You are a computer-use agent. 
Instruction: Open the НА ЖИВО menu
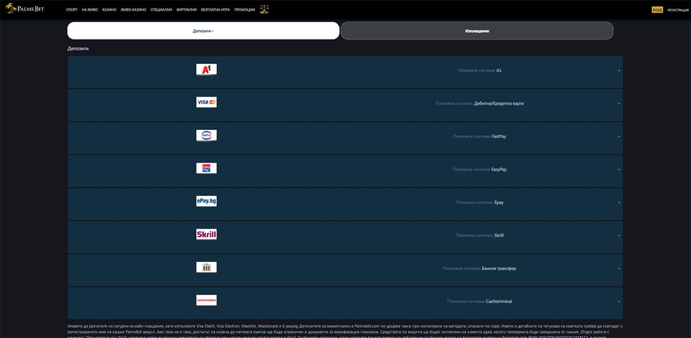91,10
